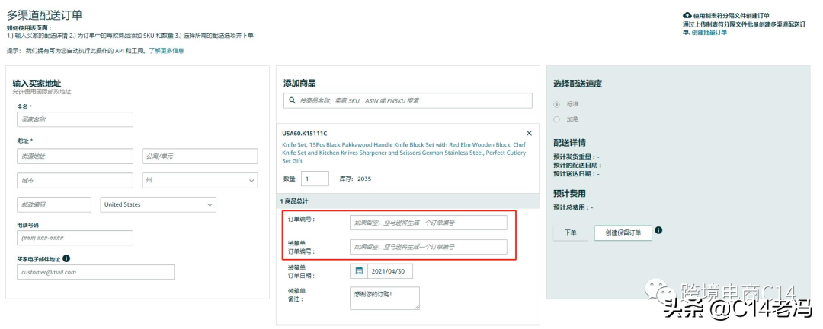Expand the 州 state dropdown
Image resolution: width=823 pixels, height=329 pixels.
pos(200,180)
